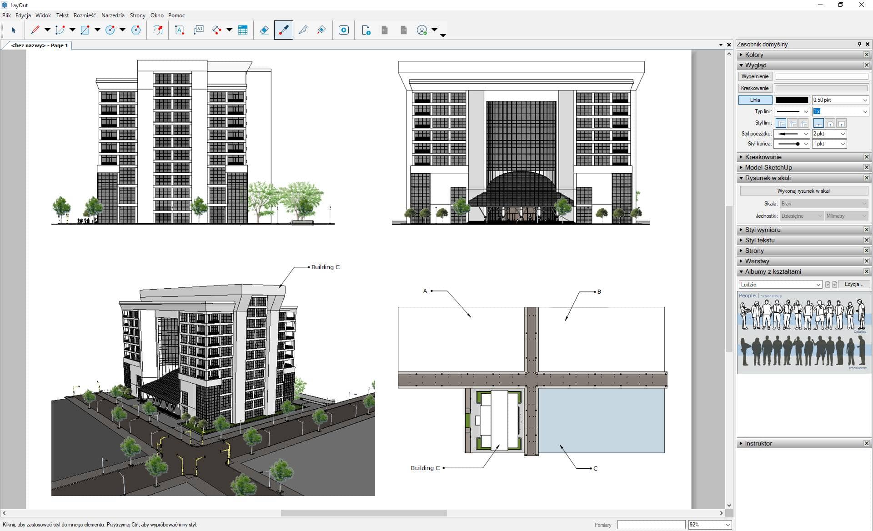Click Edycja in Albumy z kształtami
873x531 pixels.
tap(854, 284)
